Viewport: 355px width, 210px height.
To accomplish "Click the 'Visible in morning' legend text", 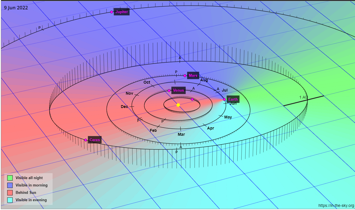I will (32, 185).
